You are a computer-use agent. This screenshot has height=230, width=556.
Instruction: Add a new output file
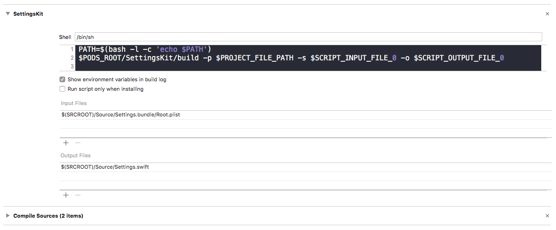coord(66,195)
